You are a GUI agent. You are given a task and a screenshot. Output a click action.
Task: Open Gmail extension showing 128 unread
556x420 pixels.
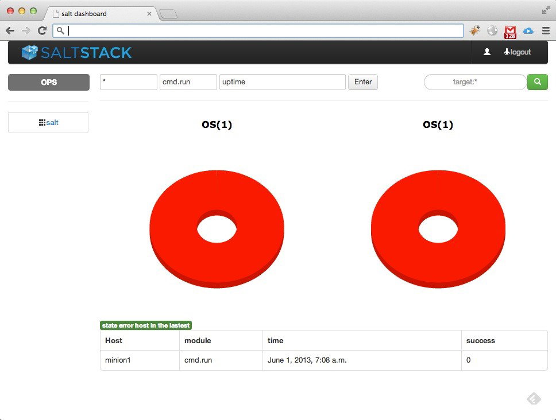[509, 30]
